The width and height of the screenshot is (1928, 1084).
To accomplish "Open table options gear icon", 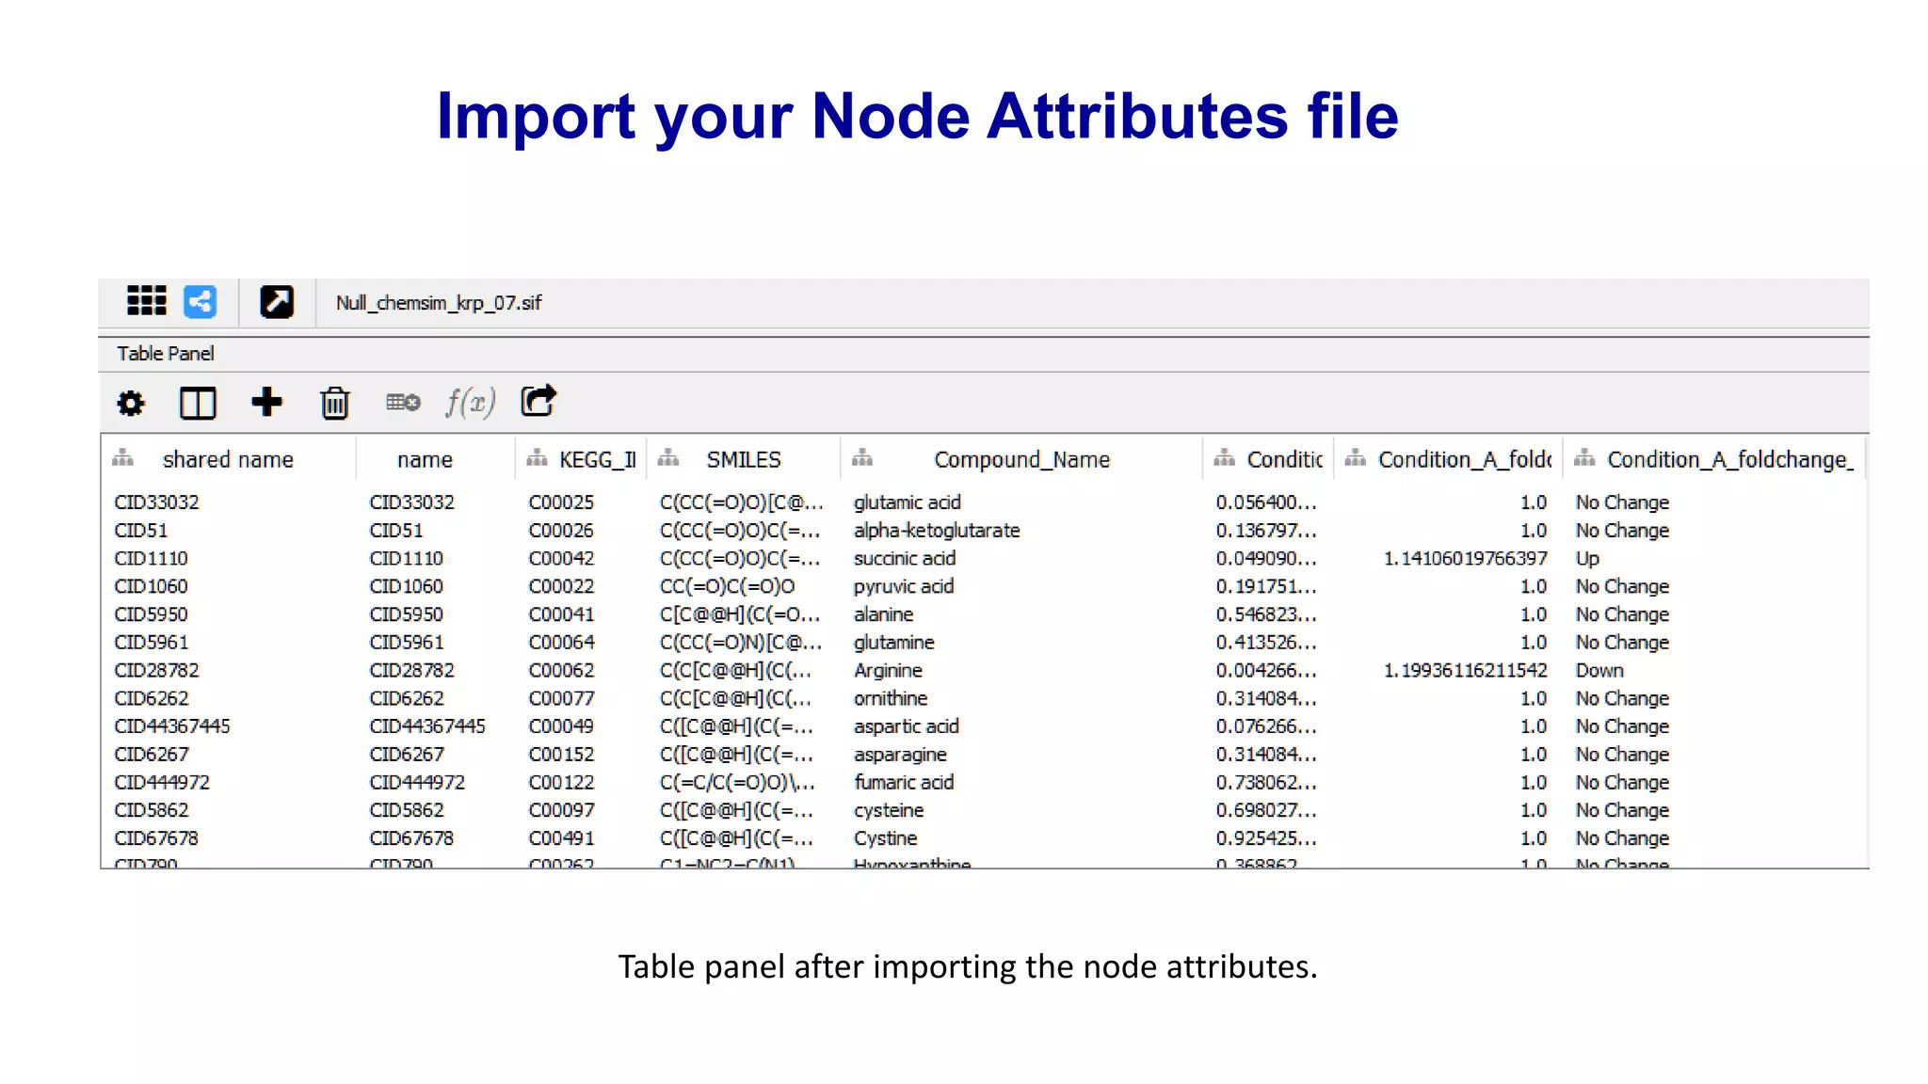I will pos(131,404).
